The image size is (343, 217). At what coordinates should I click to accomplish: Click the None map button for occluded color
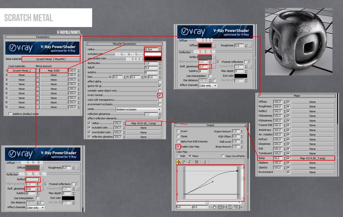click(143, 128)
